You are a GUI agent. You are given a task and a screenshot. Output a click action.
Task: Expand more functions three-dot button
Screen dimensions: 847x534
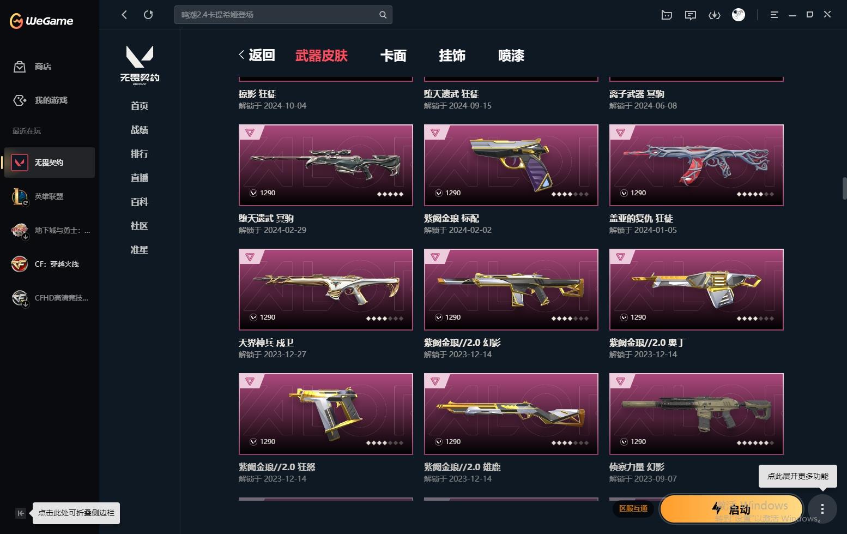(x=822, y=509)
